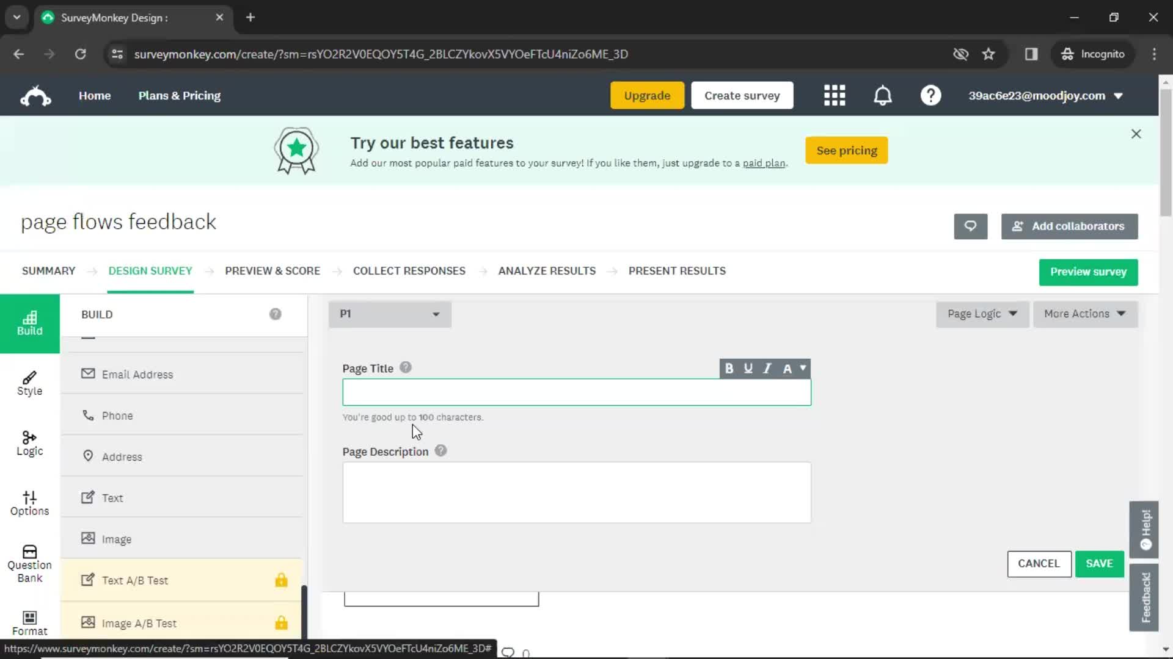
Task: Click the Preview survey button
Action: pyautogui.click(x=1088, y=272)
